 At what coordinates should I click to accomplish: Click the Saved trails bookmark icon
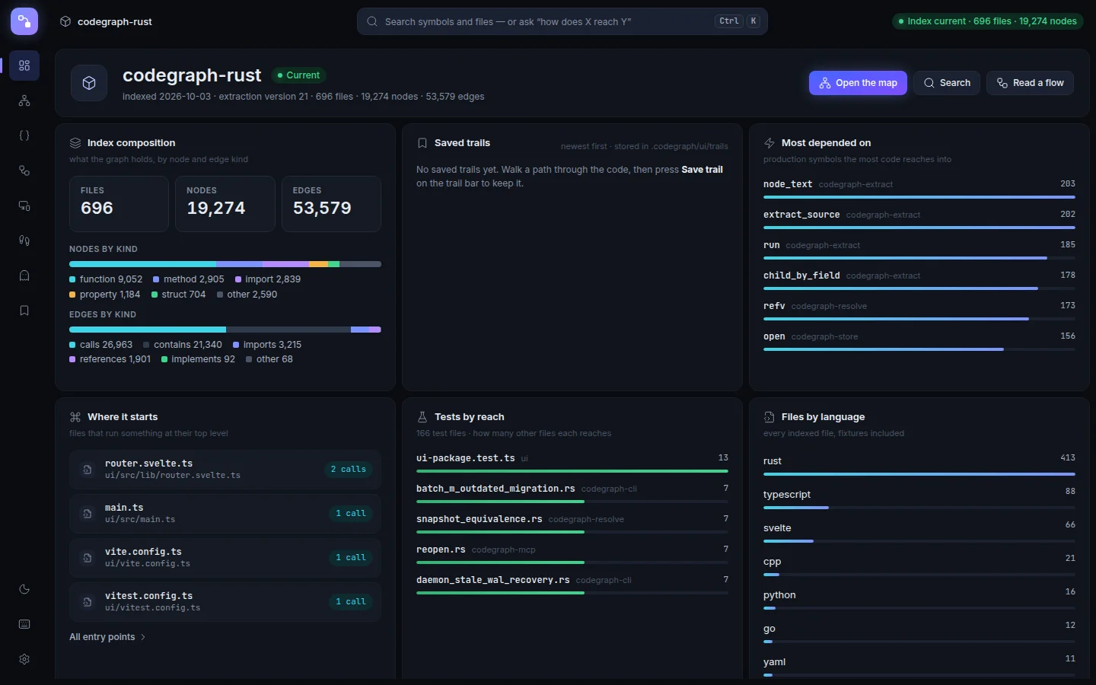coord(422,143)
